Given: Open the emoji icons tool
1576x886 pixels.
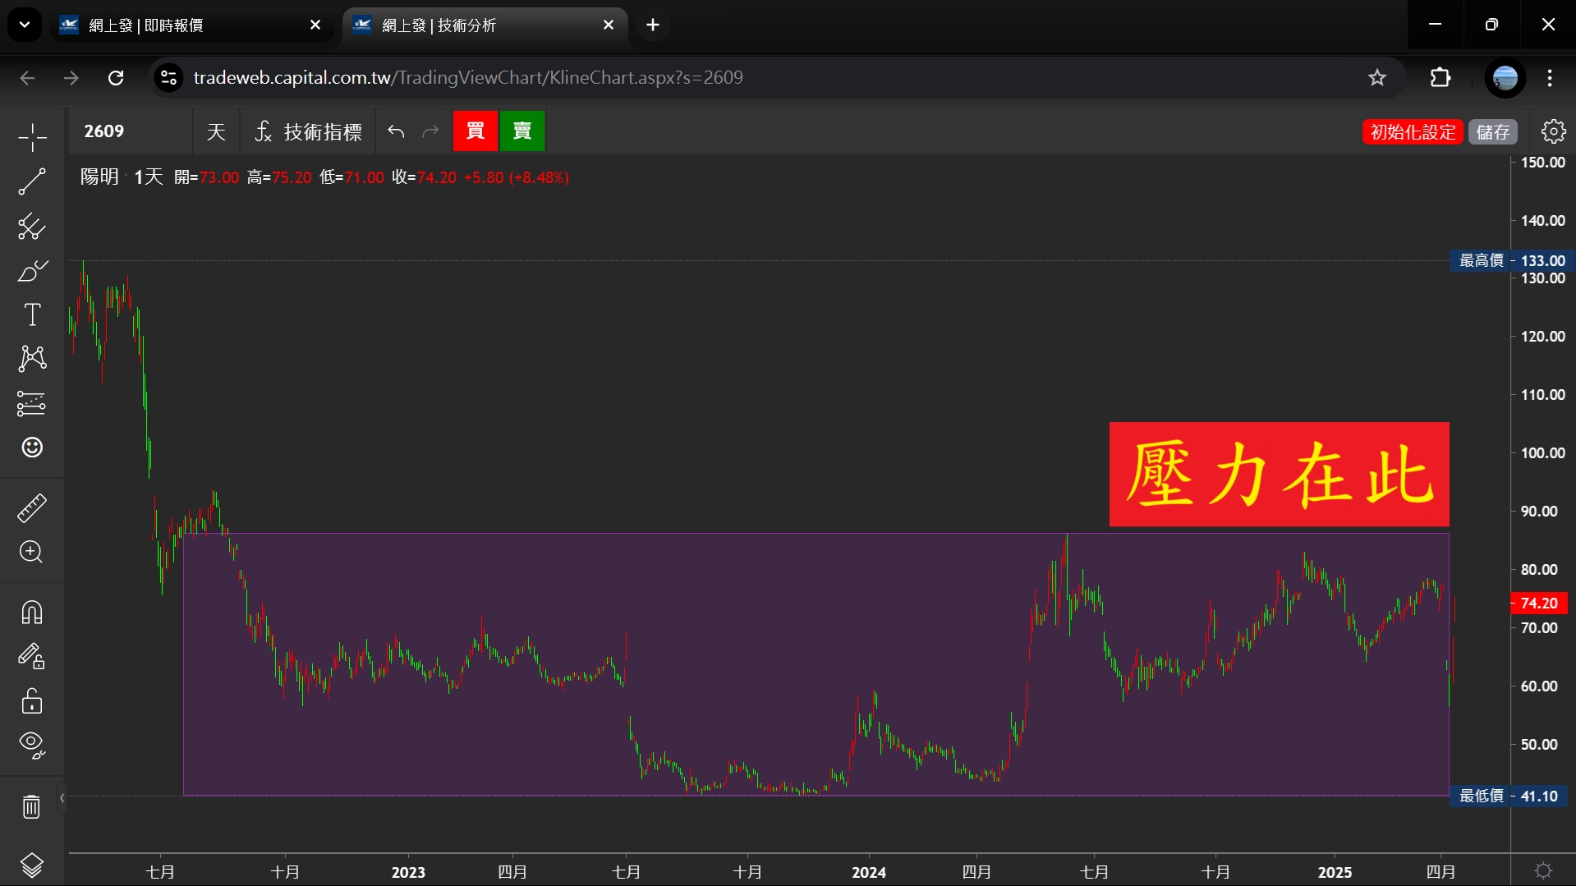Looking at the screenshot, I should [x=32, y=448].
